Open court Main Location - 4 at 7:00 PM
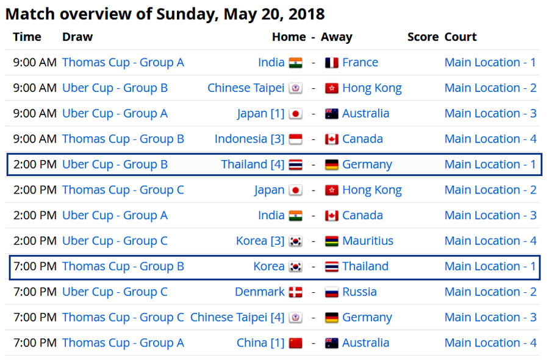Image resolution: width=549 pixels, height=361 pixels. (490, 343)
